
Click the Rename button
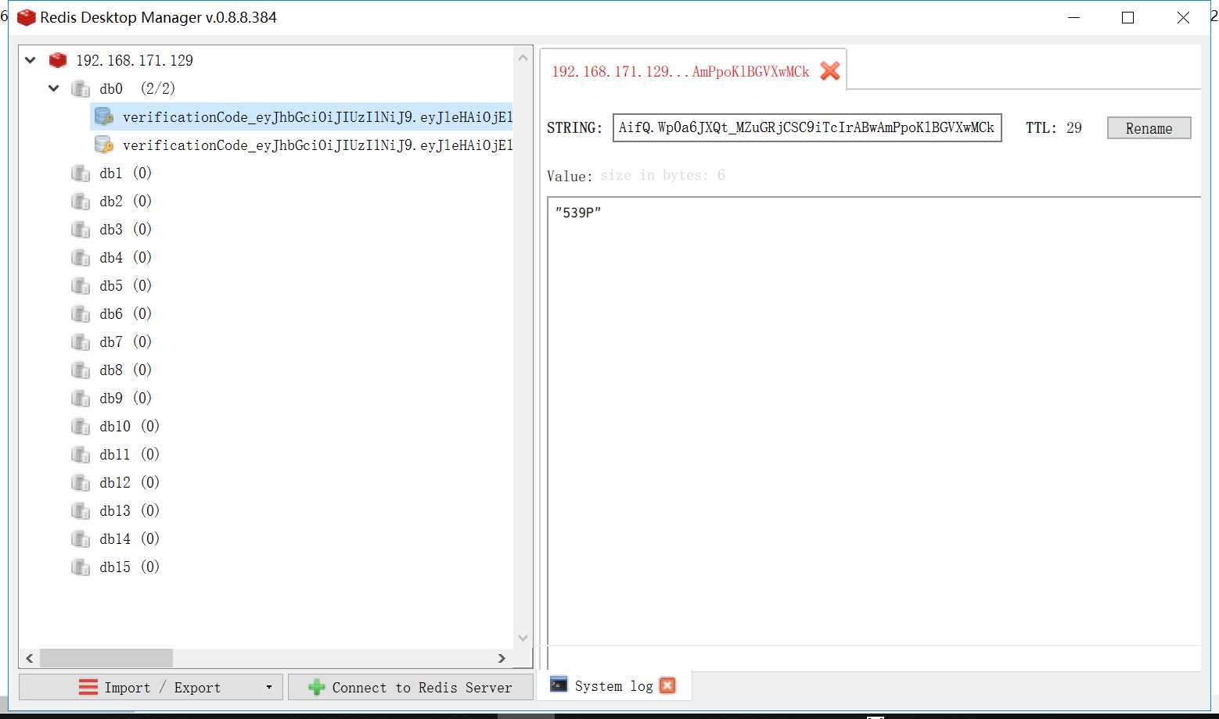pyautogui.click(x=1149, y=128)
